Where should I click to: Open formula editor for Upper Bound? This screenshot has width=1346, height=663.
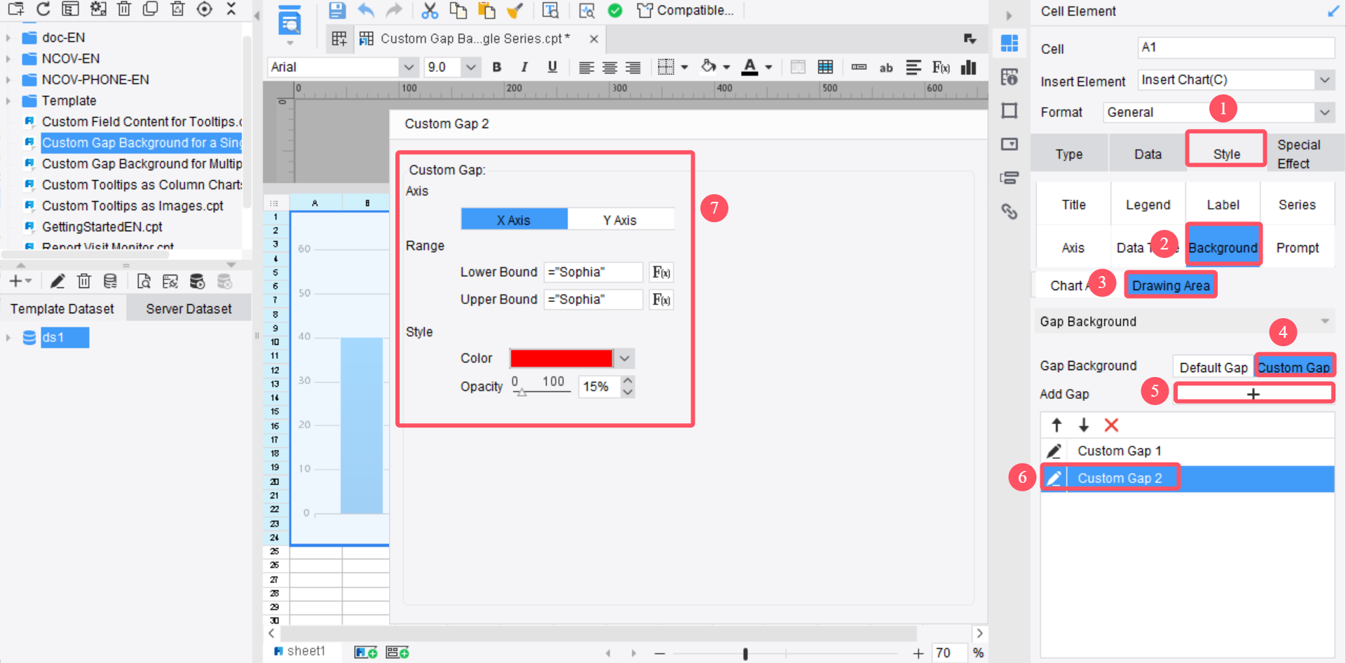coord(661,300)
